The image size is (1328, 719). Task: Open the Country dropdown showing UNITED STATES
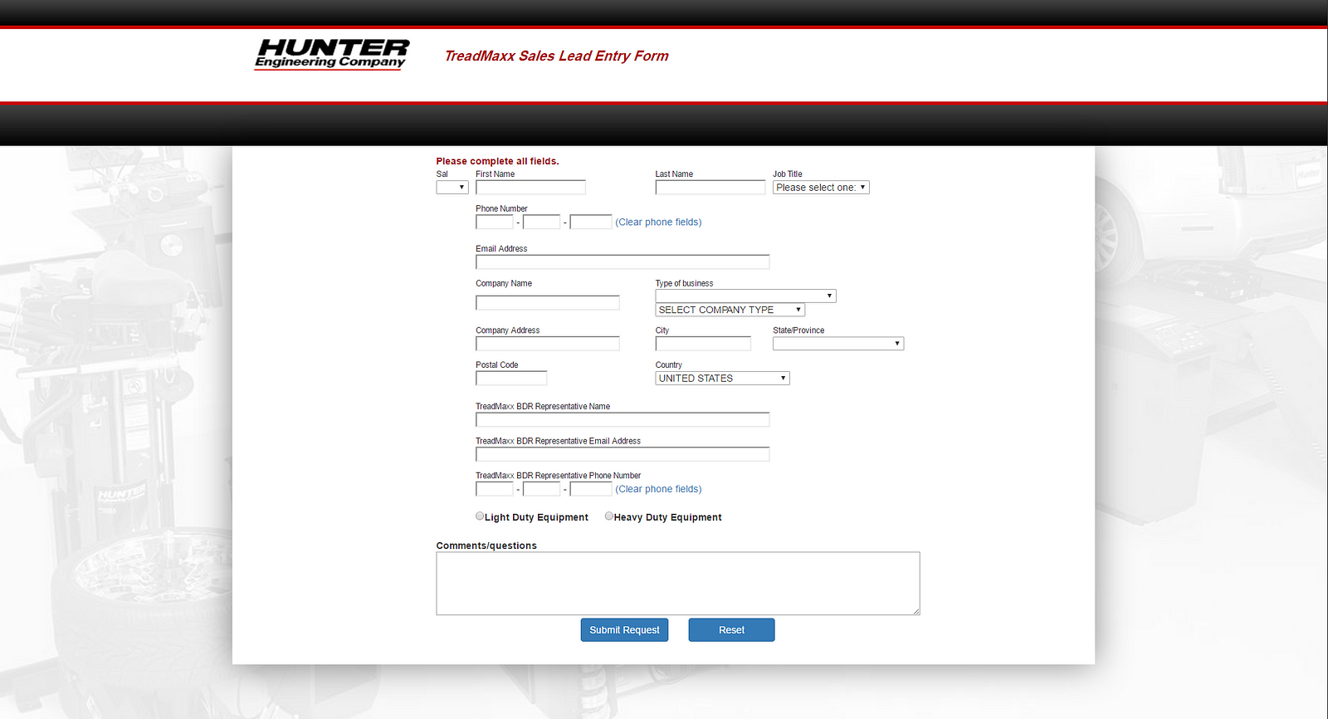click(x=723, y=379)
